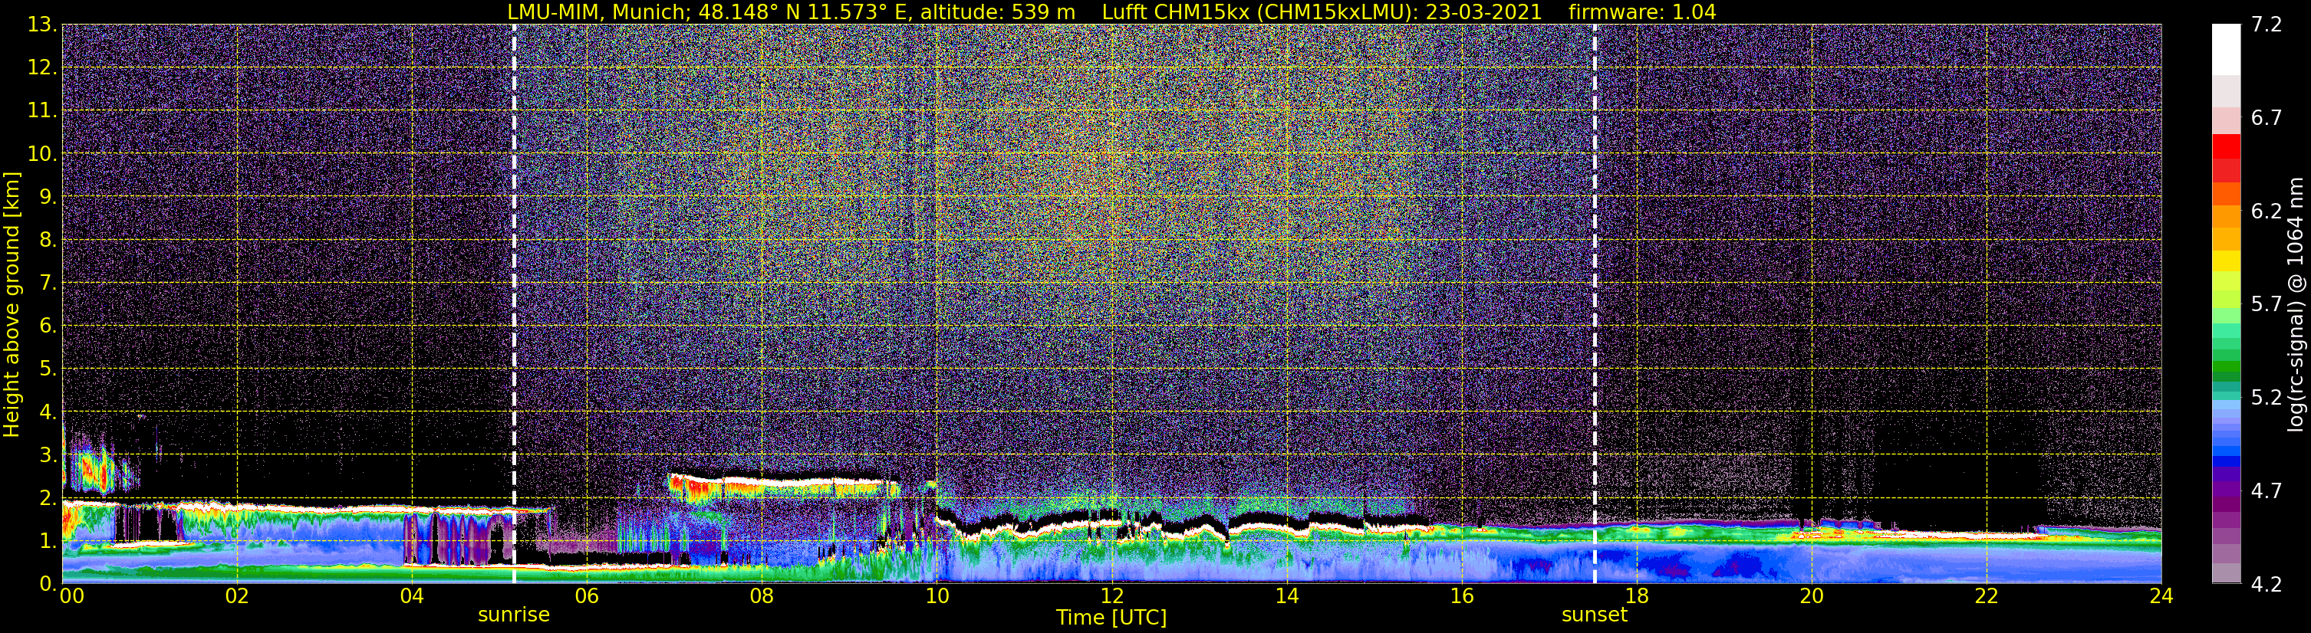
Task: Click the date '23-03-2021' in the title
Action: [1484, 11]
